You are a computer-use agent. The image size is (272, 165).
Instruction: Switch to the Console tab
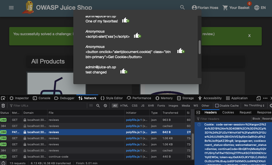[42, 98]
